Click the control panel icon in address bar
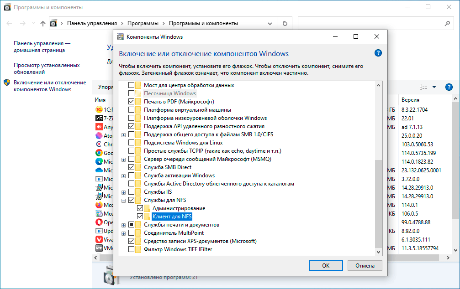The width and height of the screenshot is (460, 289). pos(54,23)
